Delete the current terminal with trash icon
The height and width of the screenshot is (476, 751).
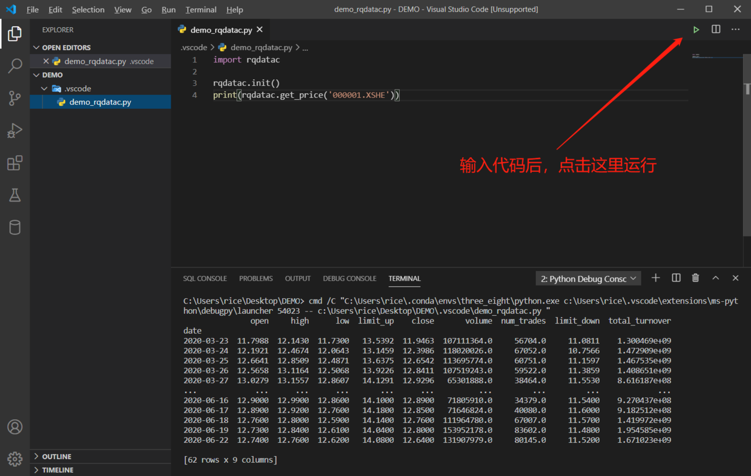tap(695, 278)
